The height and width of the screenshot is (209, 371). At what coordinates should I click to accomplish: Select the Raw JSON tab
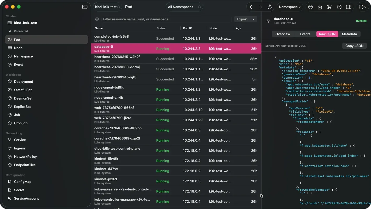pos(327,34)
